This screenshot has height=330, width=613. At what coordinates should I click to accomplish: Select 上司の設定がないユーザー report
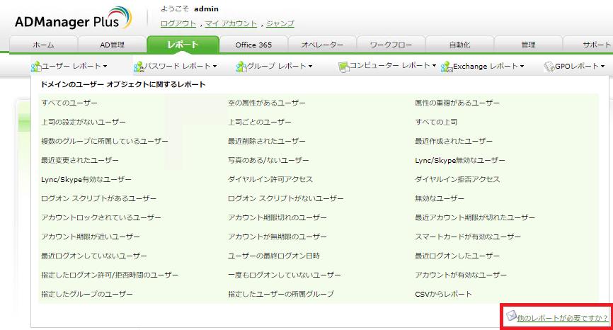tap(84, 122)
